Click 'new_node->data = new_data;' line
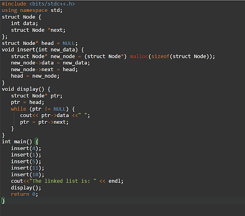 [x=50, y=63]
